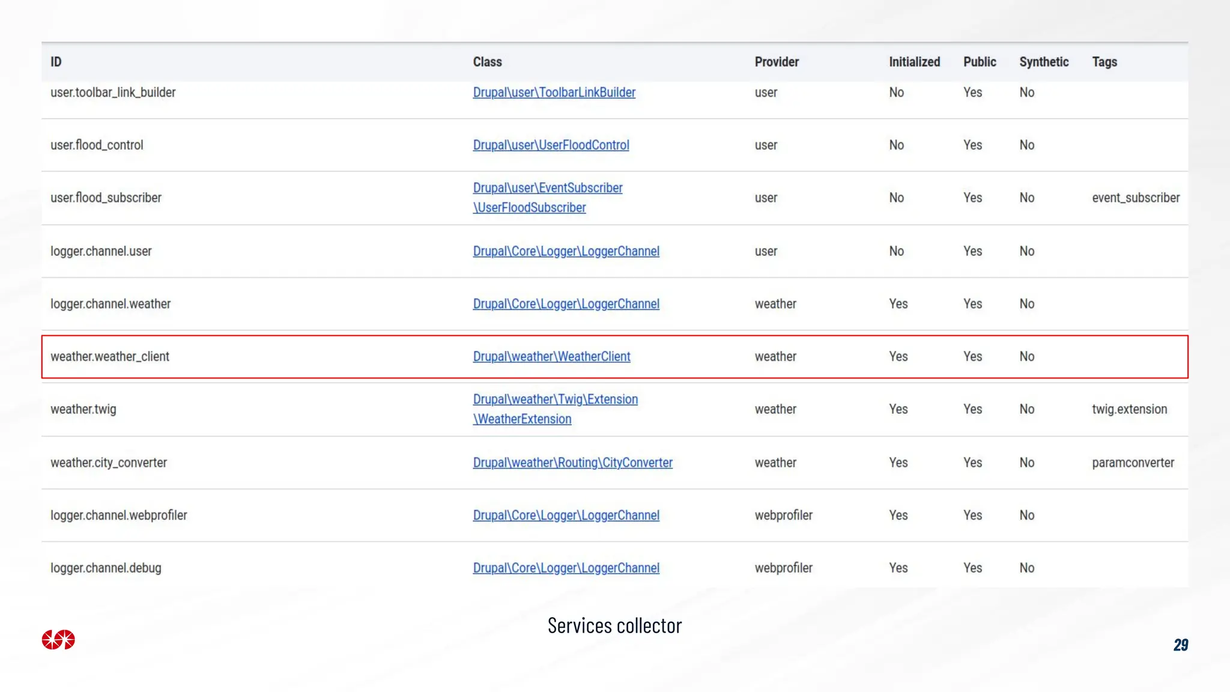Sort by the Class column header
Screen dimensions: 1230x692
pos(487,62)
